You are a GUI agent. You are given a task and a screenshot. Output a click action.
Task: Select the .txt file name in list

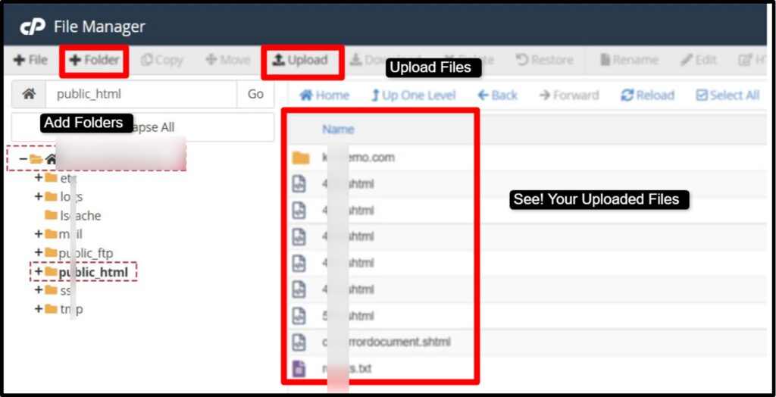click(x=346, y=369)
